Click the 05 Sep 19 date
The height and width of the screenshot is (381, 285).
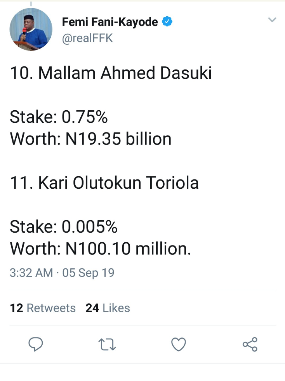click(89, 273)
